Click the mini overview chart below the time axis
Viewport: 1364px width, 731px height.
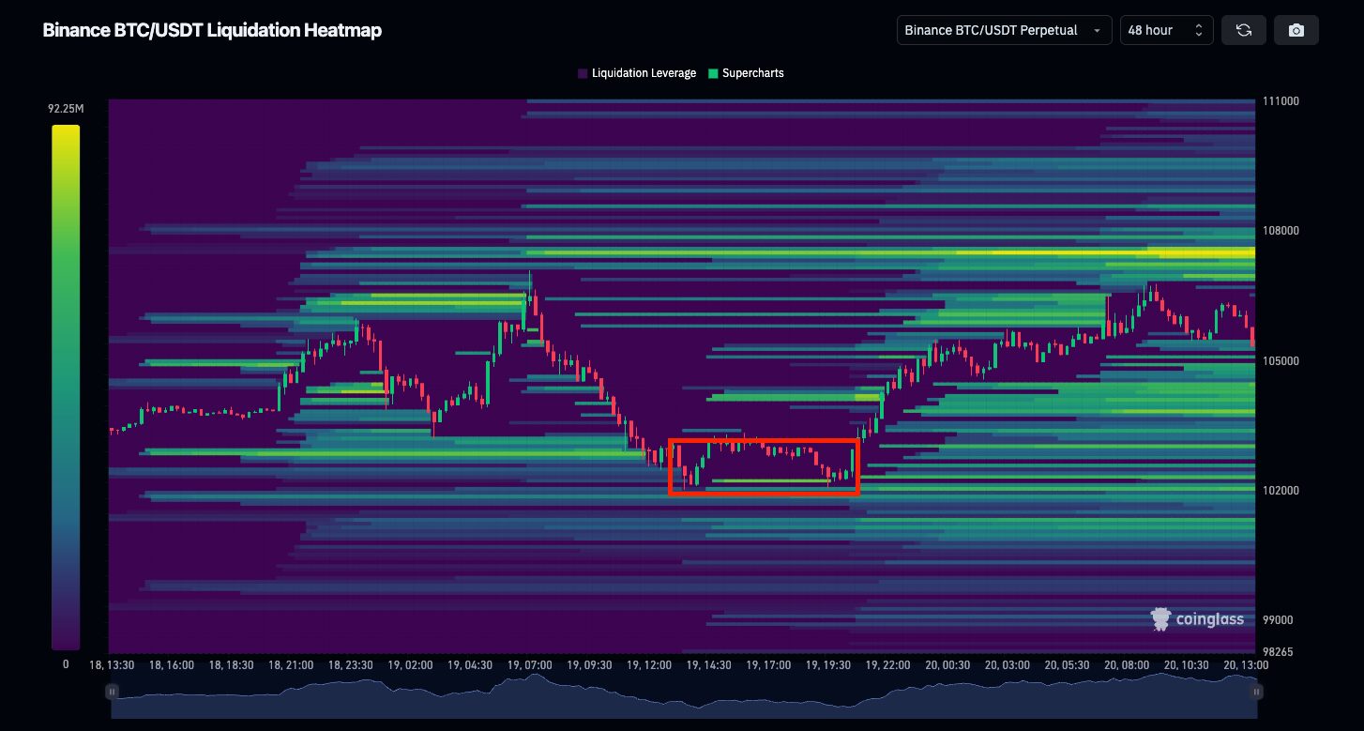(x=684, y=695)
